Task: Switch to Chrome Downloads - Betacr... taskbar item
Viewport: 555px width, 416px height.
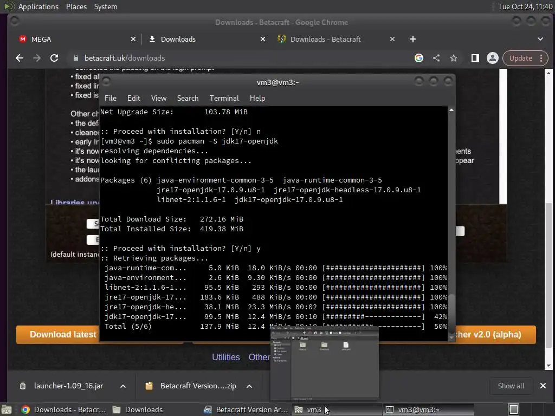Action: [x=64, y=409]
